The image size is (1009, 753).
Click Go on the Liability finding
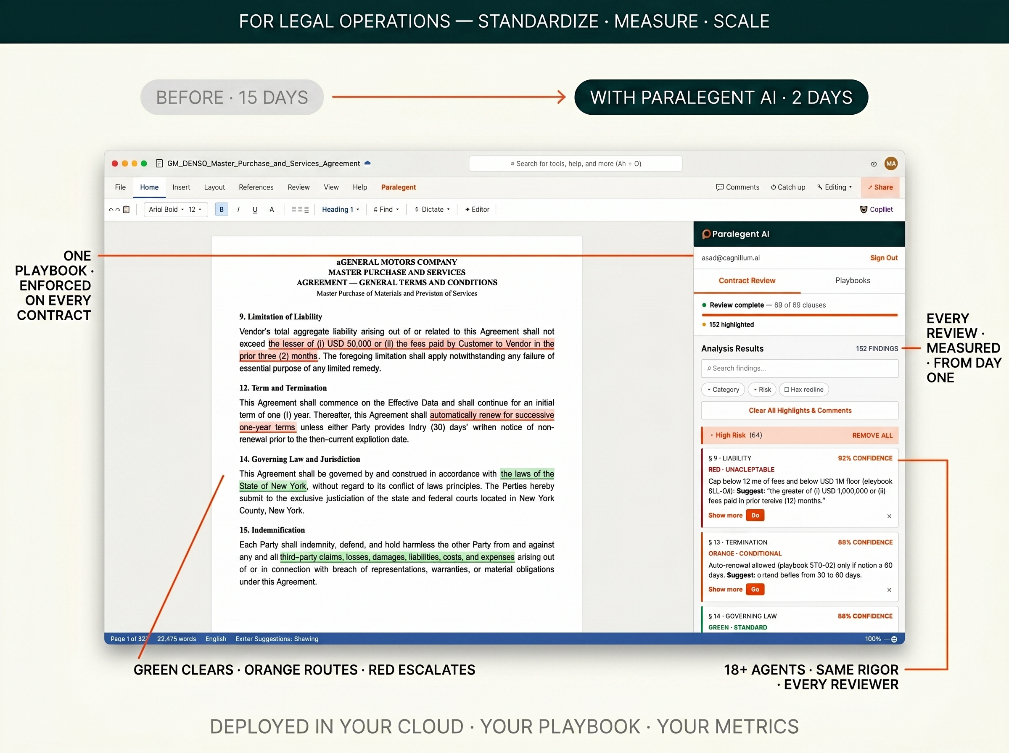755,516
